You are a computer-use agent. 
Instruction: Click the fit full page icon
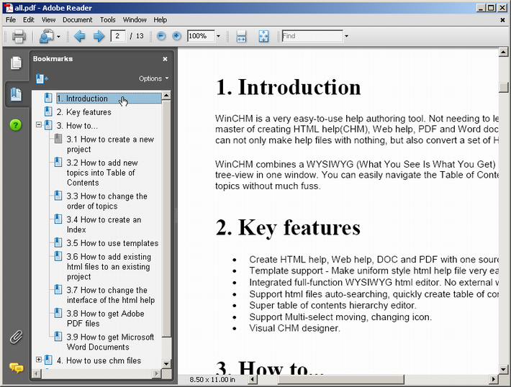click(x=263, y=36)
